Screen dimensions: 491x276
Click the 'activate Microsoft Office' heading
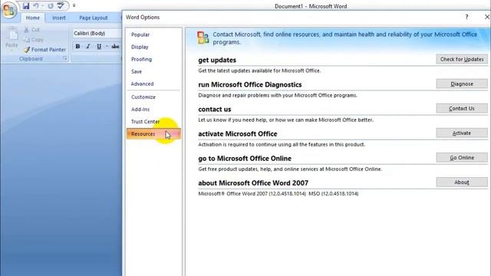tap(238, 133)
